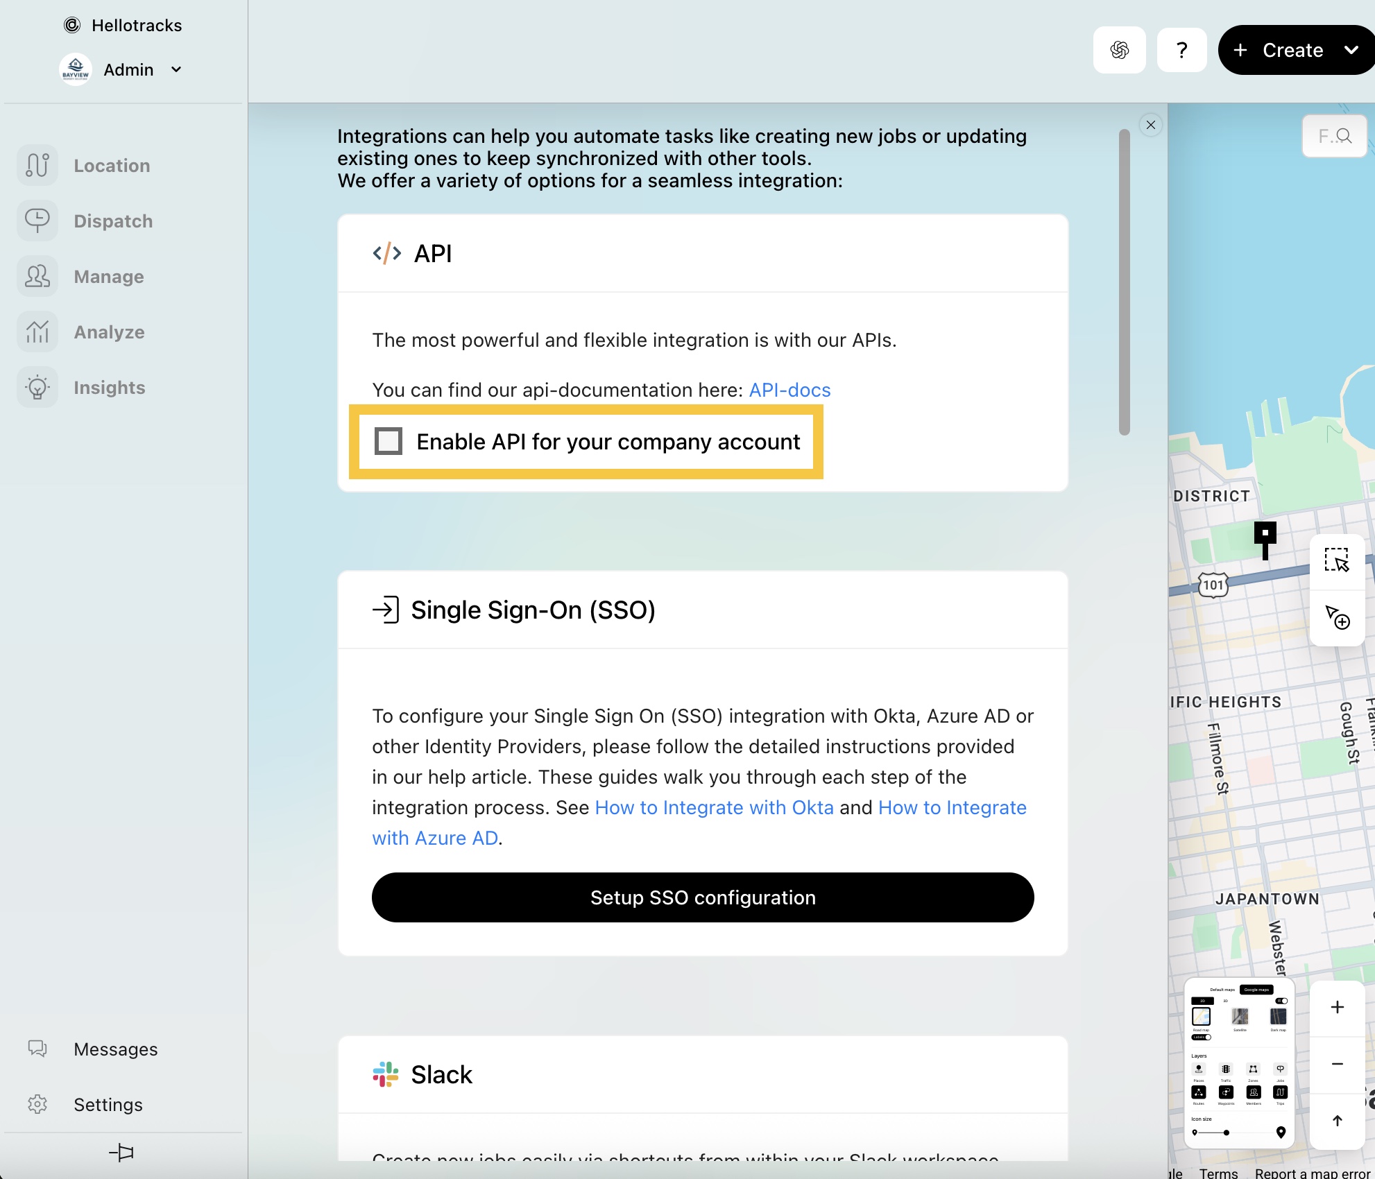Image resolution: width=1375 pixels, height=1179 pixels.
Task: Open the AI assistant icon in header
Action: 1119,50
